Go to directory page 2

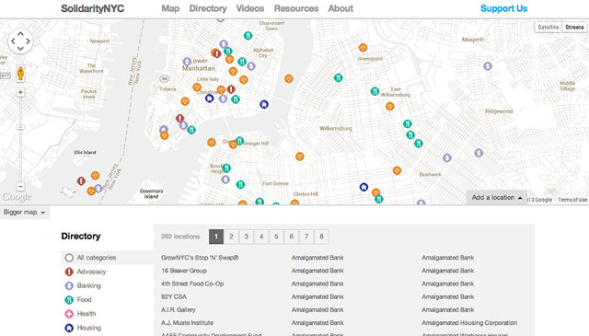[231, 237]
